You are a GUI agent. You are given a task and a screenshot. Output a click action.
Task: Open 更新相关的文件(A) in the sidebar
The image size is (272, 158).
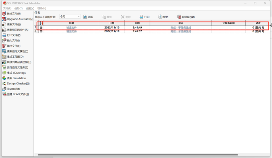point(15,30)
